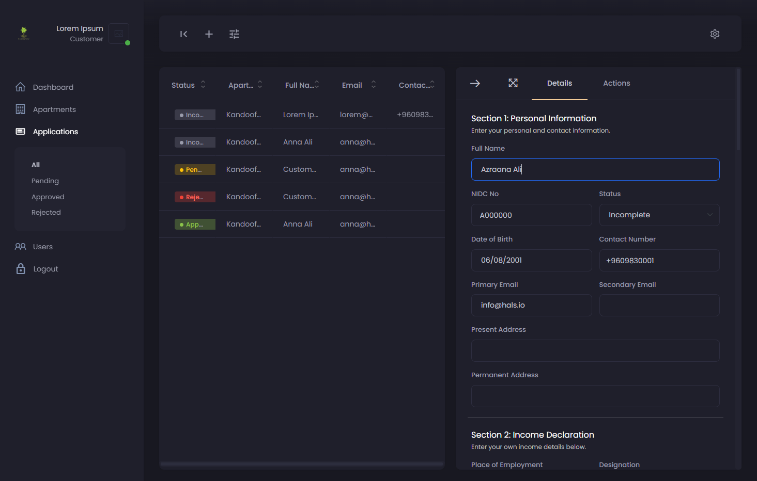The width and height of the screenshot is (757, 481).
Task: Focus the Present Address field
Action: 595,350
